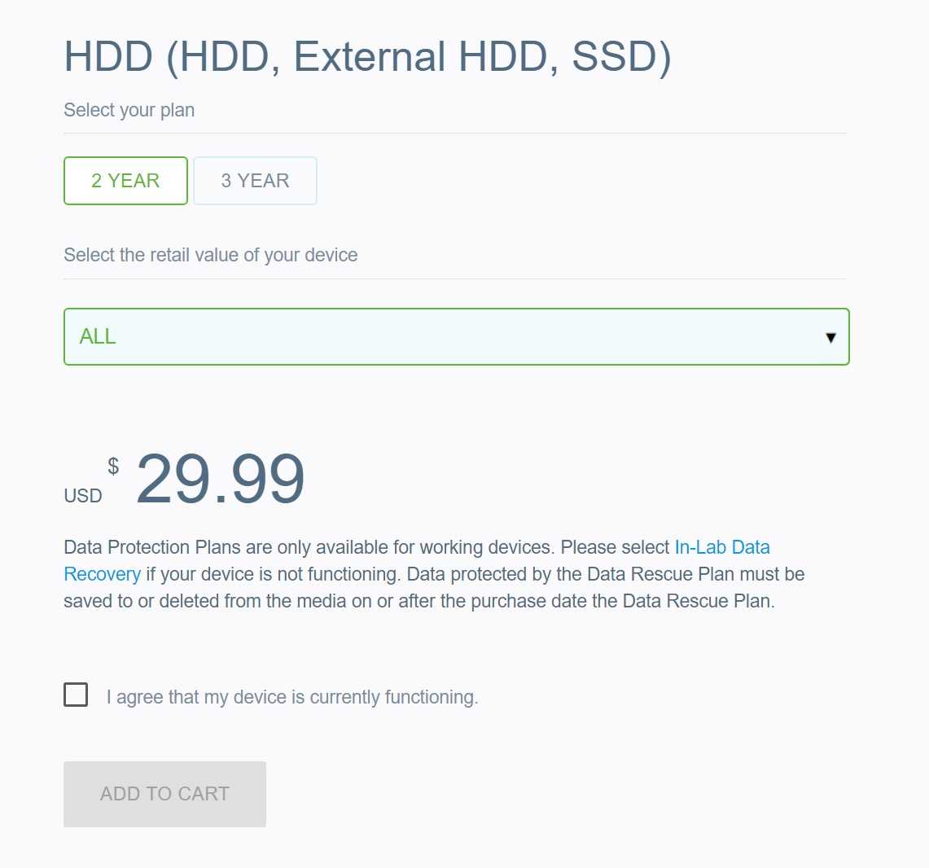Click the dollar sign symbol
Screen dimensions: 929x868
click(113, 466)
